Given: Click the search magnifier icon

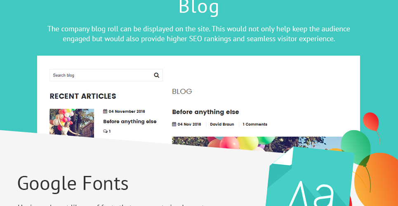Looking at the screenshot, I should (x=156, y=75).
